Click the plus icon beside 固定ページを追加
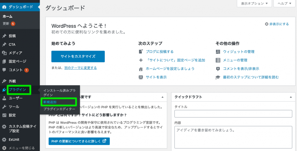297x151 pixels. (141, 60)
